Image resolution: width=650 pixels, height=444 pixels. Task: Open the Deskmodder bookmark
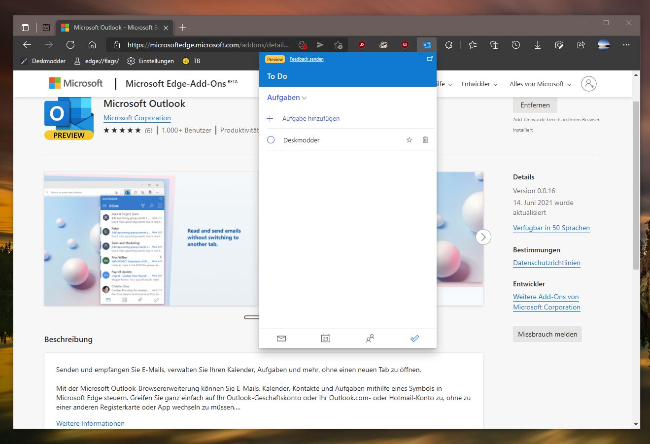click(43, 61)
